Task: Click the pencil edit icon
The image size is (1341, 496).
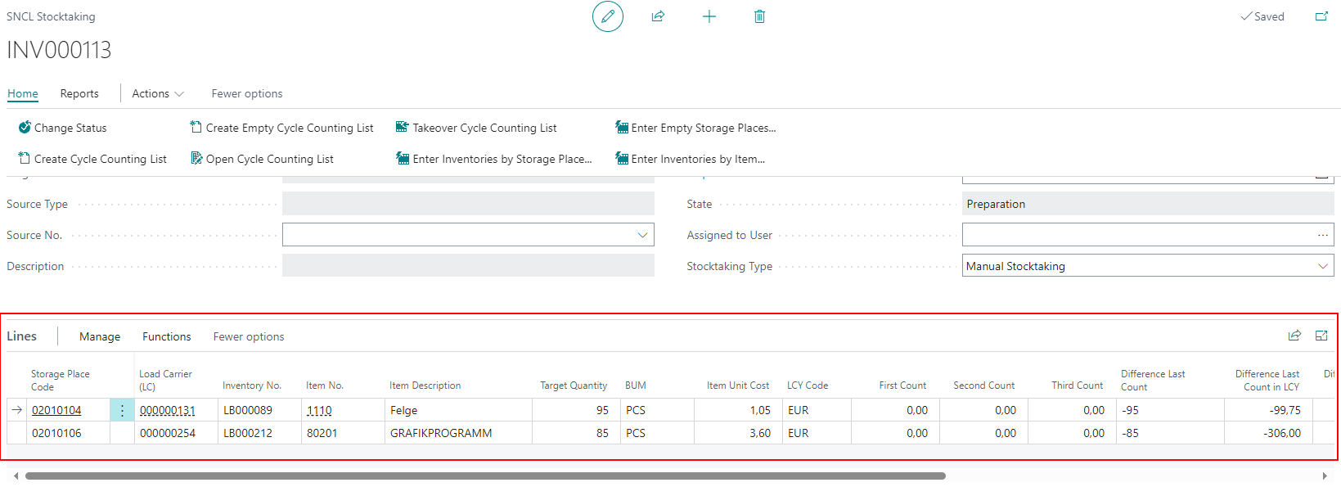Action: click(x=607, y=16)
